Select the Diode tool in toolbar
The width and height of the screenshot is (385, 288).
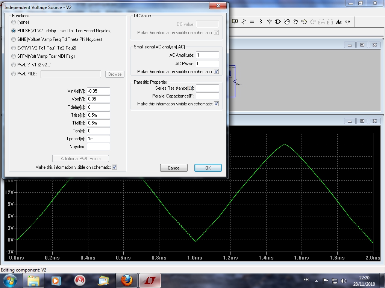270,22
